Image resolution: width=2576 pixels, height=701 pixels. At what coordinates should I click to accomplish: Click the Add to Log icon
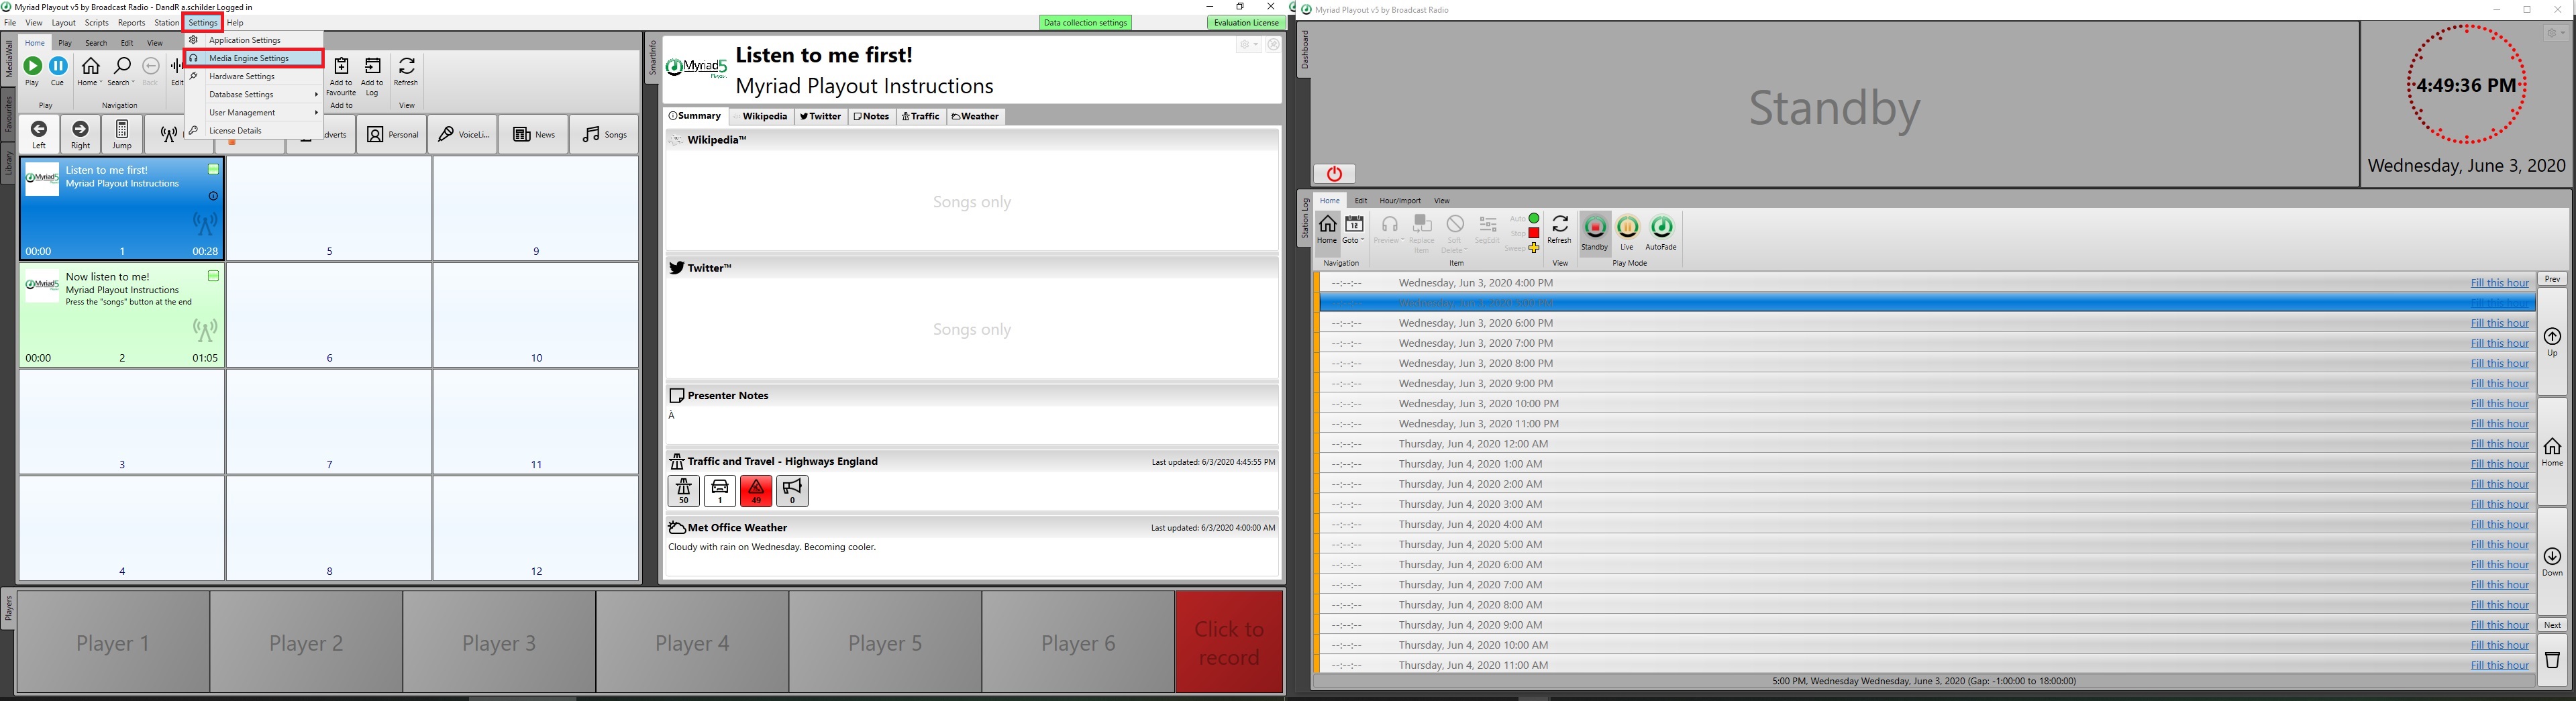(373, 68)
